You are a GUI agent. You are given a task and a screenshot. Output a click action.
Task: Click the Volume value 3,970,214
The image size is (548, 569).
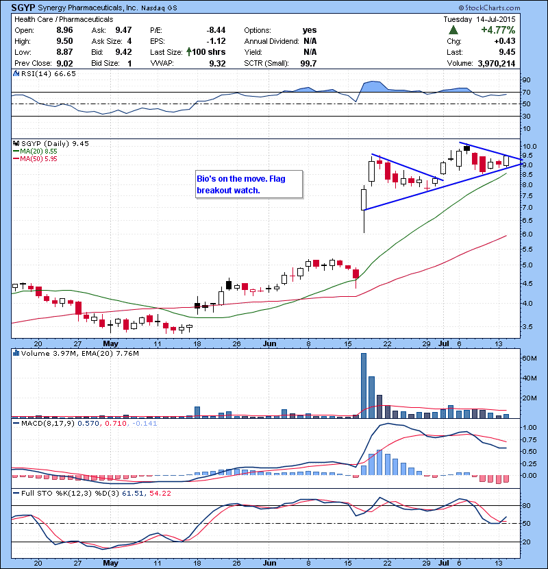pyautogui.click(x=497, y=64)
